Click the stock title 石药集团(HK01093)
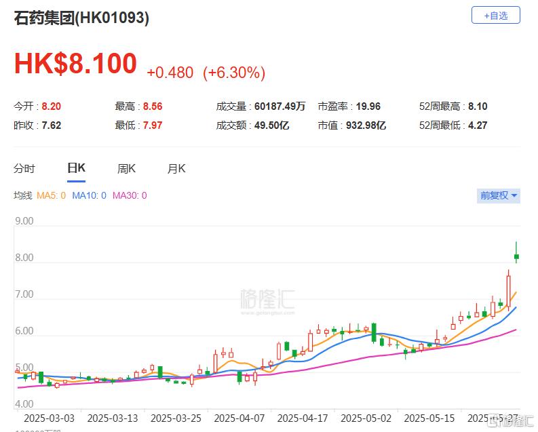Screen dimensions: 538x432 click(81, 18)
